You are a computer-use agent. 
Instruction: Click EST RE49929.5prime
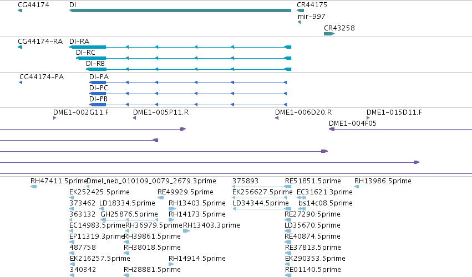pyautogui.click(x=185, y=192)
